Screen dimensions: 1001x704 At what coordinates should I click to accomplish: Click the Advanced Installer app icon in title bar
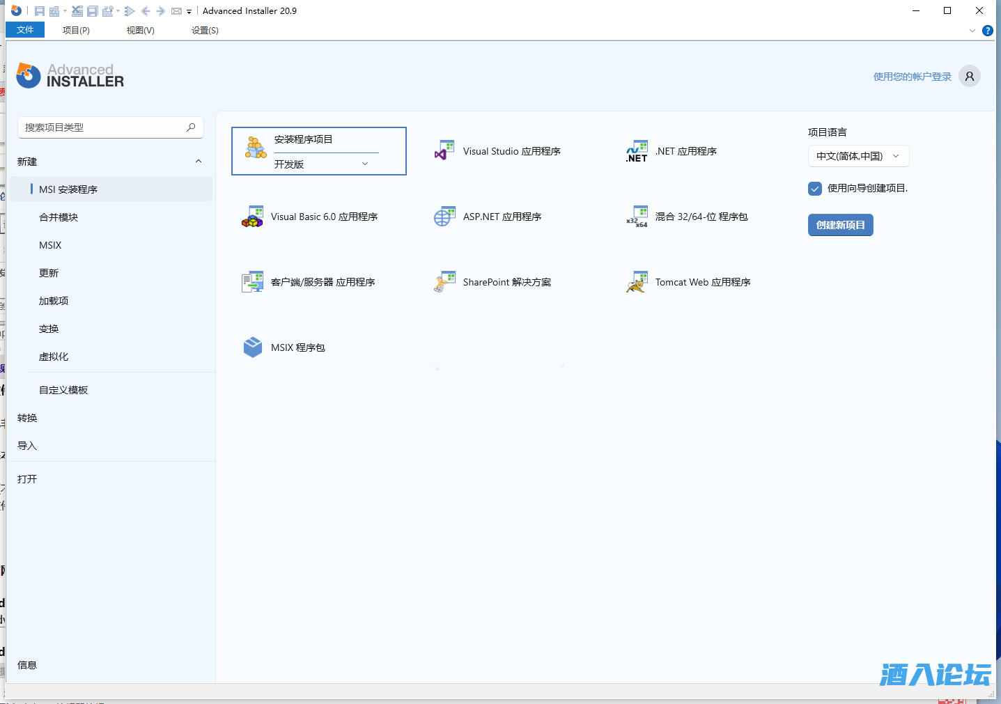(16, 10)
